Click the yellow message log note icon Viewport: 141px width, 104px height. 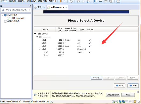click(135, 102)
